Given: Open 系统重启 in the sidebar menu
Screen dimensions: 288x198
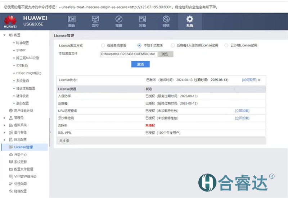Looking at the screenshot, I should click(x=22, y=81).
